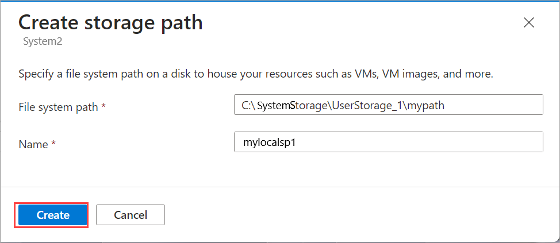This screenshot has height=243, width=560.
Task: Click the Name field label
Action: pyautogui.click(x=34, y=143)
